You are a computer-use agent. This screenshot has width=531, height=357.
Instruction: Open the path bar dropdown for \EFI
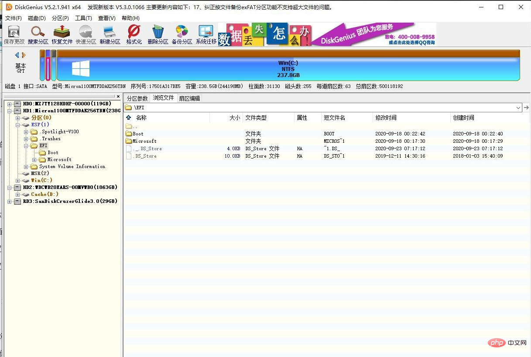click(518, 108)
